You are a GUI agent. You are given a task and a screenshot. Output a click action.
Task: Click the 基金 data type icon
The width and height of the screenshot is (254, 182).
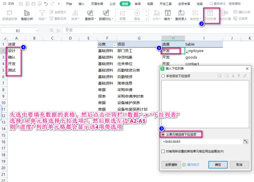(x=137, y=15)
